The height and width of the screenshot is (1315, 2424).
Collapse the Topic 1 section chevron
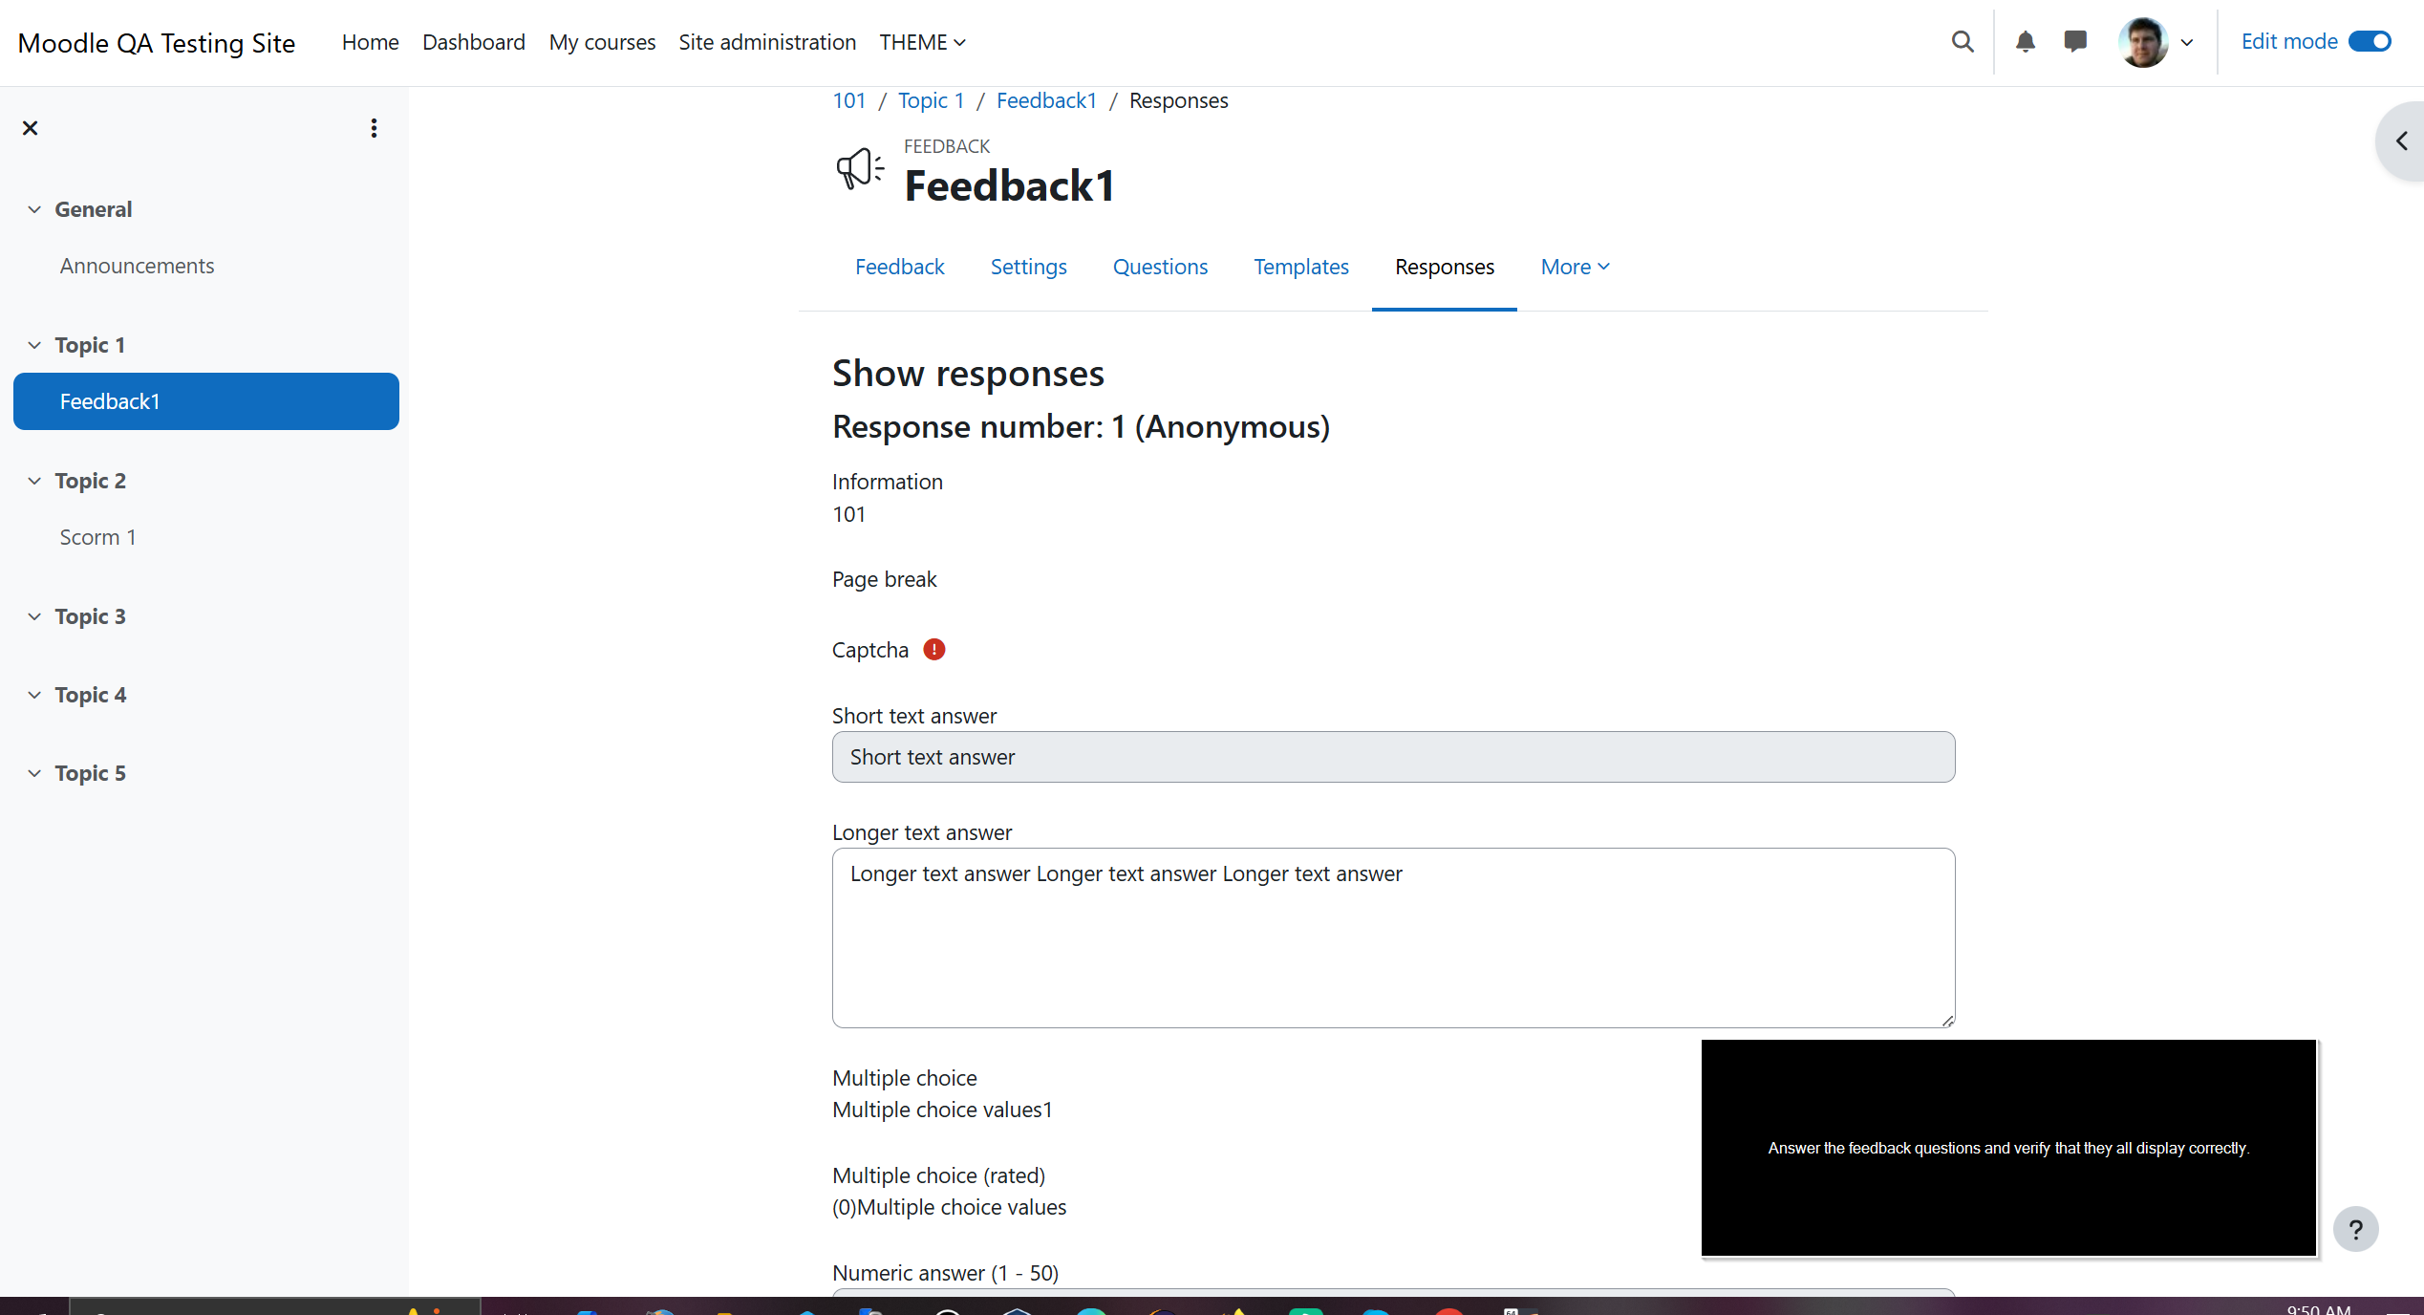34,345
